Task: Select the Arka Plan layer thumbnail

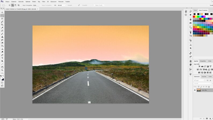Action: coord(198,90)
